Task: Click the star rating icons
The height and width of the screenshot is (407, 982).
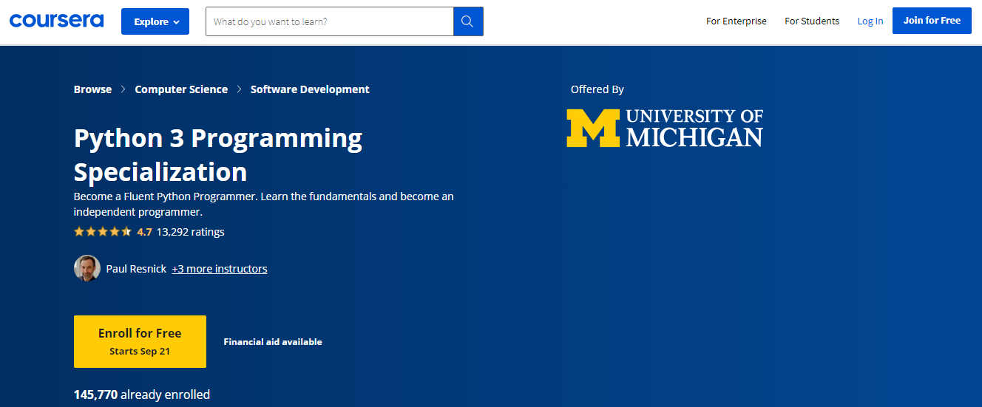Action: [103, 232]
